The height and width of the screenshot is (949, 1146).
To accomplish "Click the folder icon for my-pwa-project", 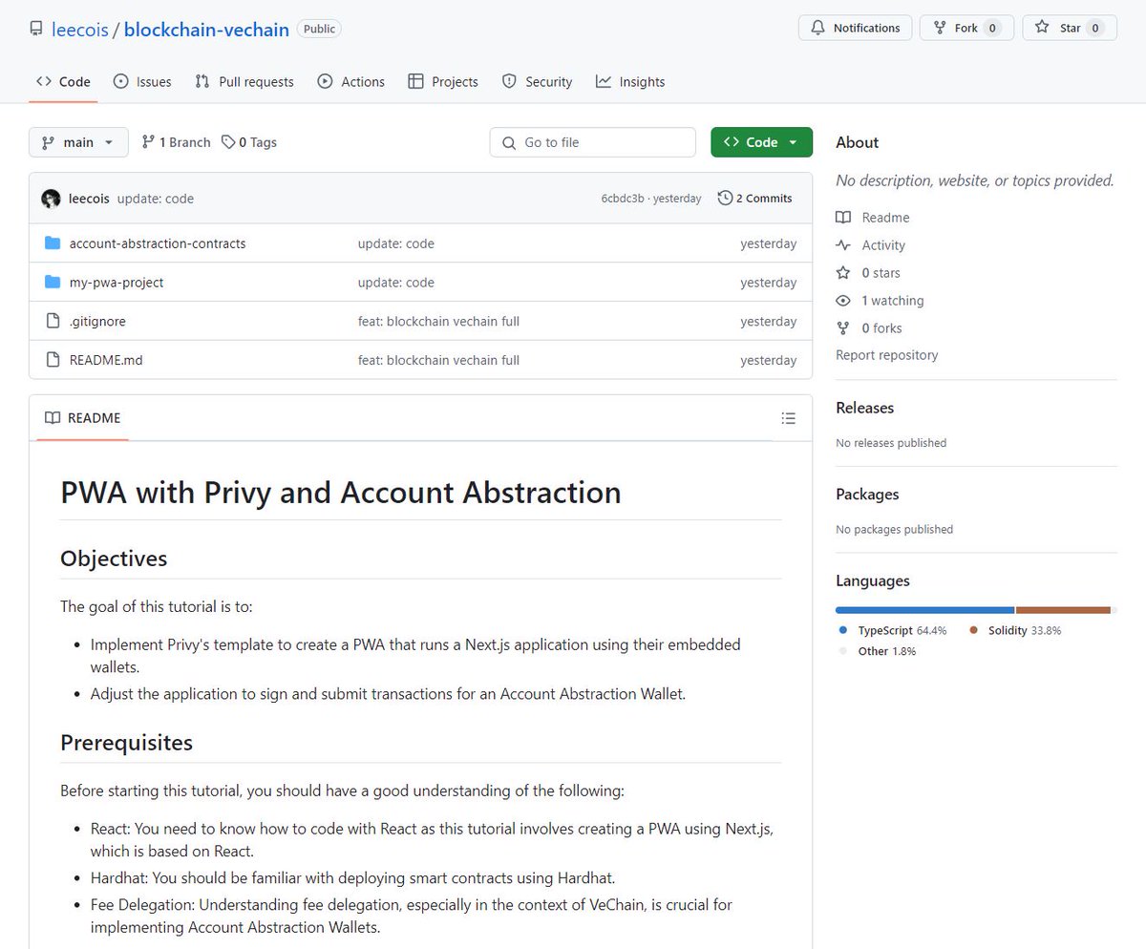I will (x=53, y=283).
